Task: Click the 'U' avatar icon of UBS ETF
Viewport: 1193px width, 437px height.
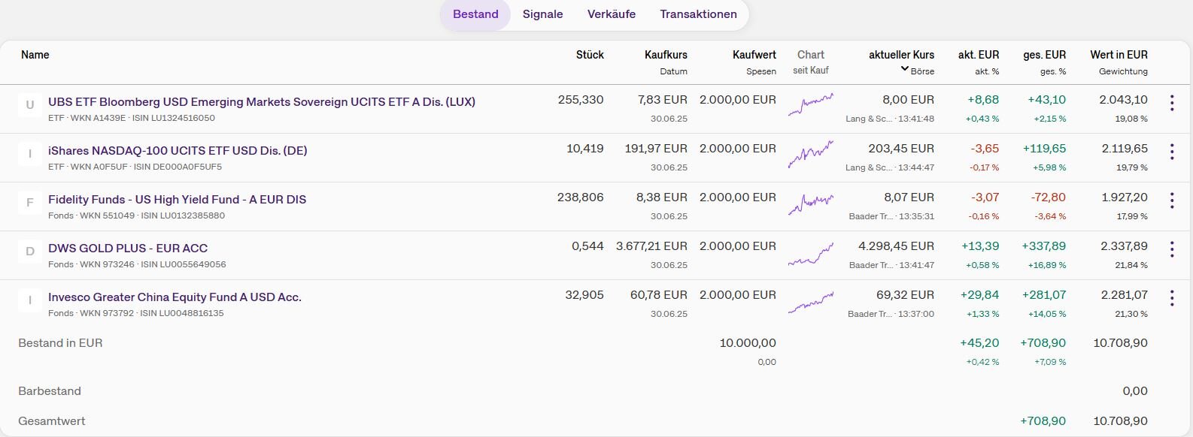Action: 30,105
